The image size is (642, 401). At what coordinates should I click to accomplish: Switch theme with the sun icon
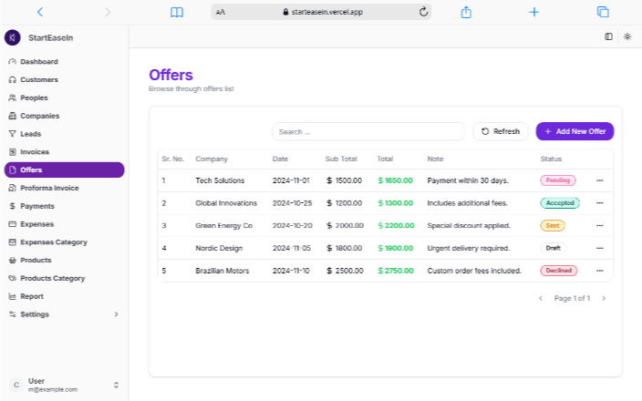(627, 36)
